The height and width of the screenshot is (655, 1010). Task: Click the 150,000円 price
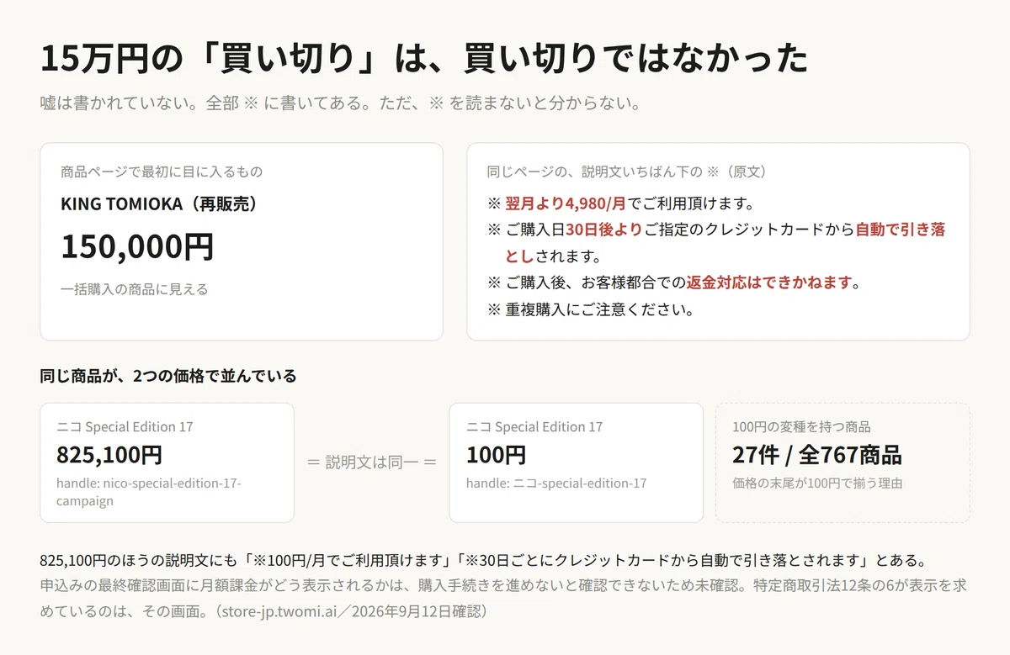tap(137, 246)
